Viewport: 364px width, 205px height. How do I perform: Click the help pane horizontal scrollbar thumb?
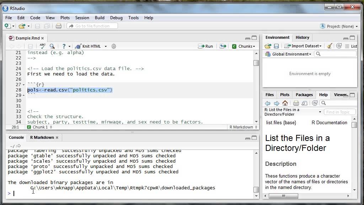click(283, 196)
